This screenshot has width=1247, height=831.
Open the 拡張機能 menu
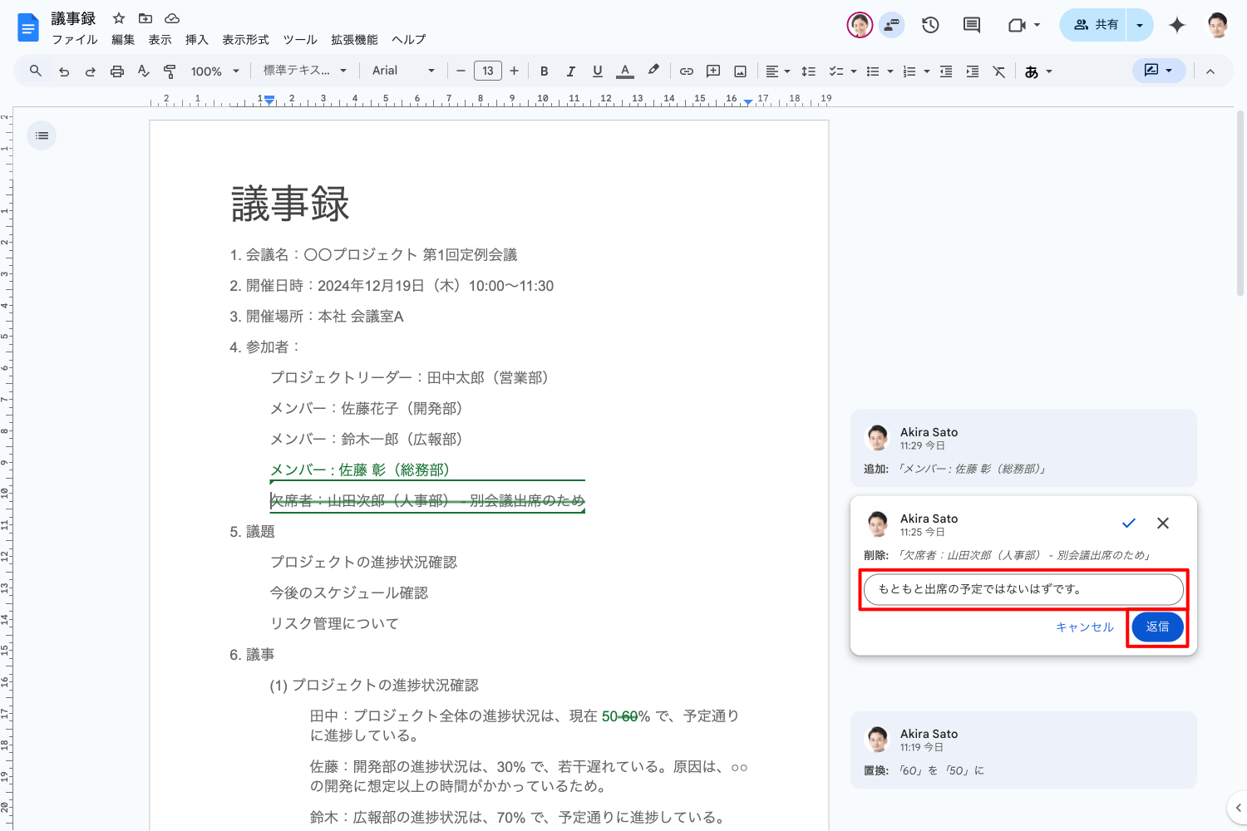[x=354, y=40]
